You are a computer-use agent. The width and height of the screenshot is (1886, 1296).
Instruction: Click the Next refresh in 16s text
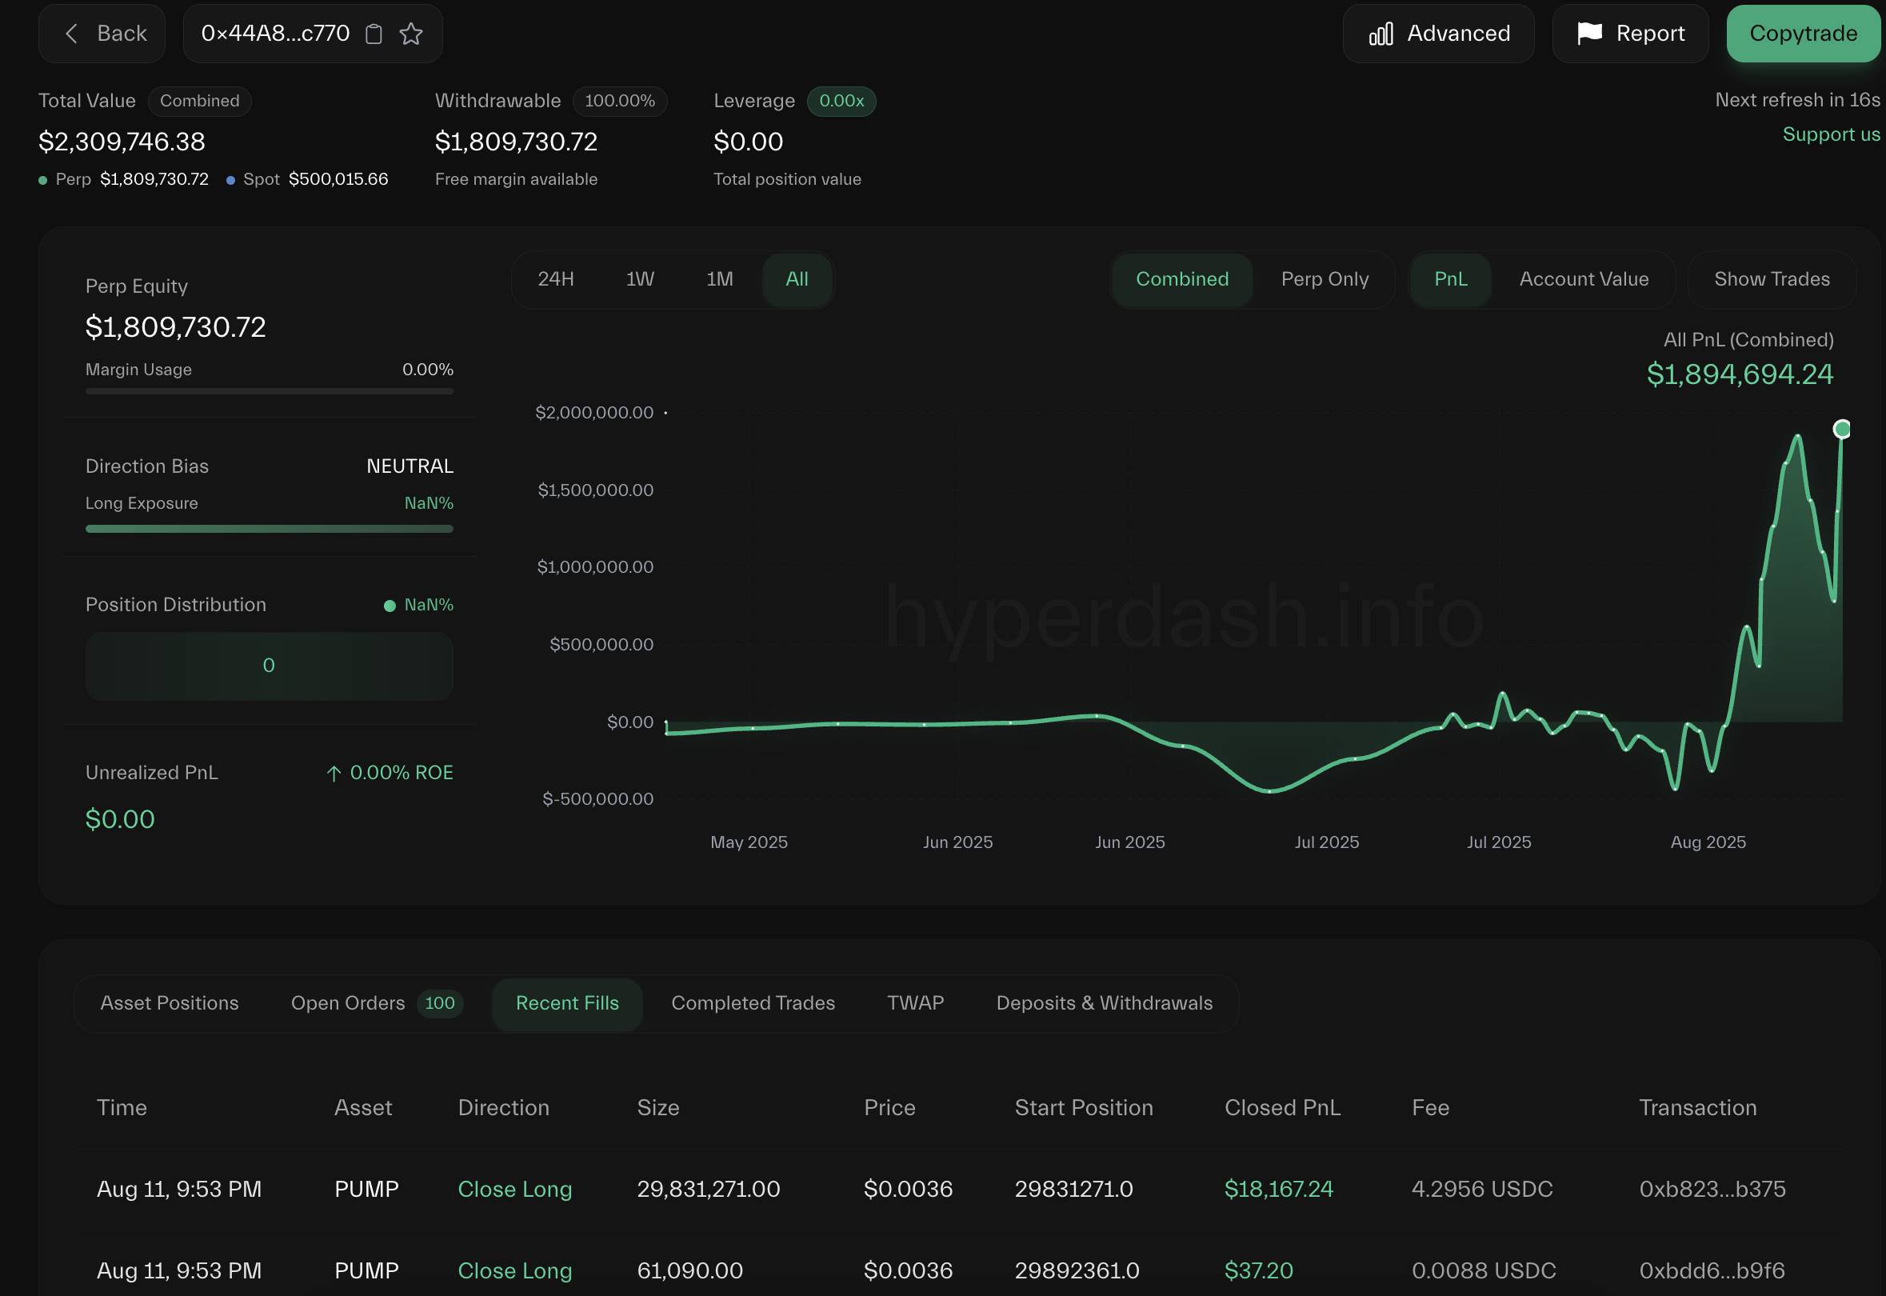tap(1797, 100)
